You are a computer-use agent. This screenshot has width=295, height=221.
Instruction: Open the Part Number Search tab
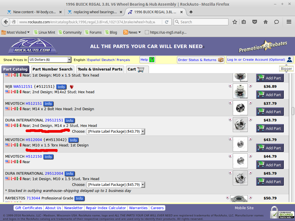[52, 69]
